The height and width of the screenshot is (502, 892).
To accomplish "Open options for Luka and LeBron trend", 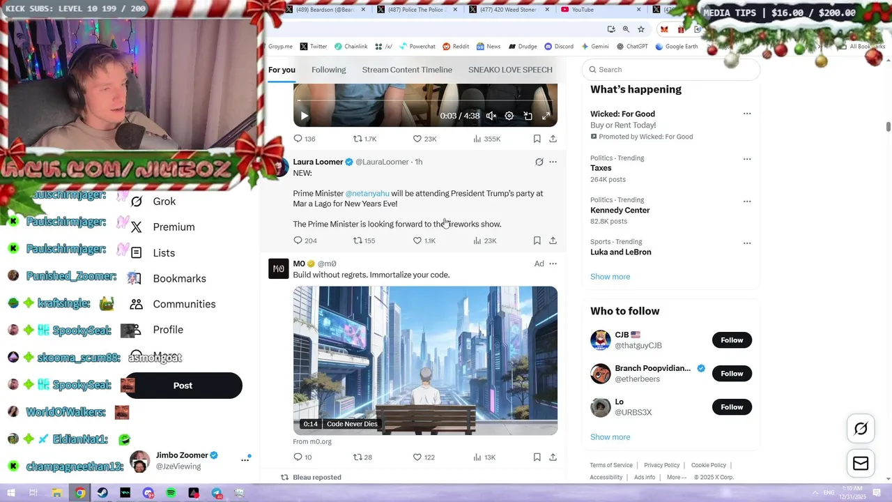I will pyautogui.click(x=747, y=243).
